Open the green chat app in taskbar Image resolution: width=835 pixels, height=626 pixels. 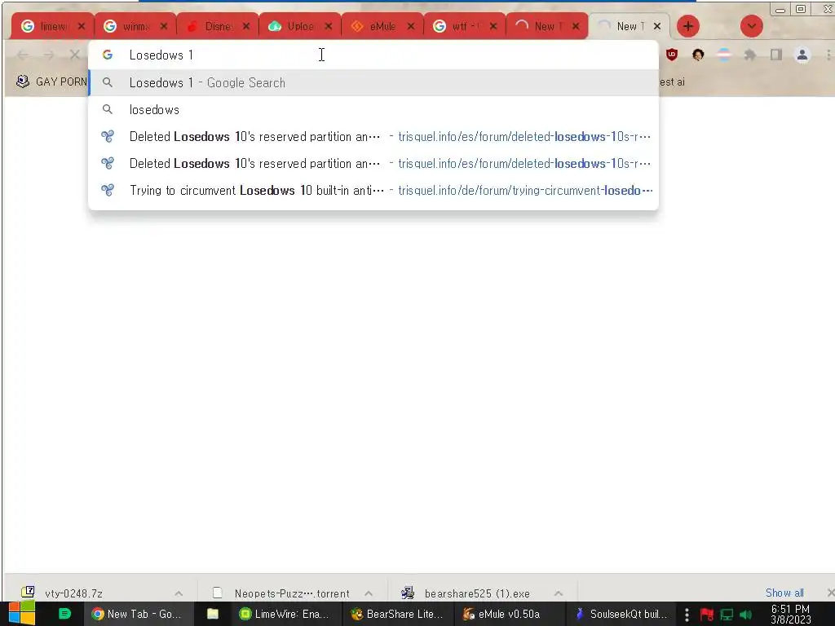point(64,614)
